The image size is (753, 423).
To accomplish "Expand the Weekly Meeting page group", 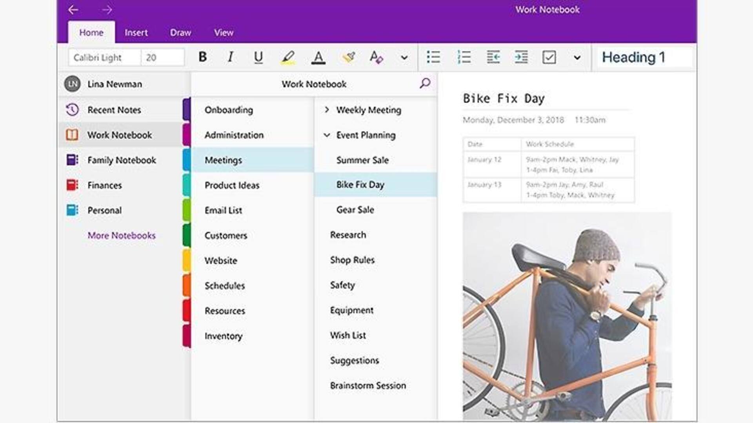I will 327,110.
